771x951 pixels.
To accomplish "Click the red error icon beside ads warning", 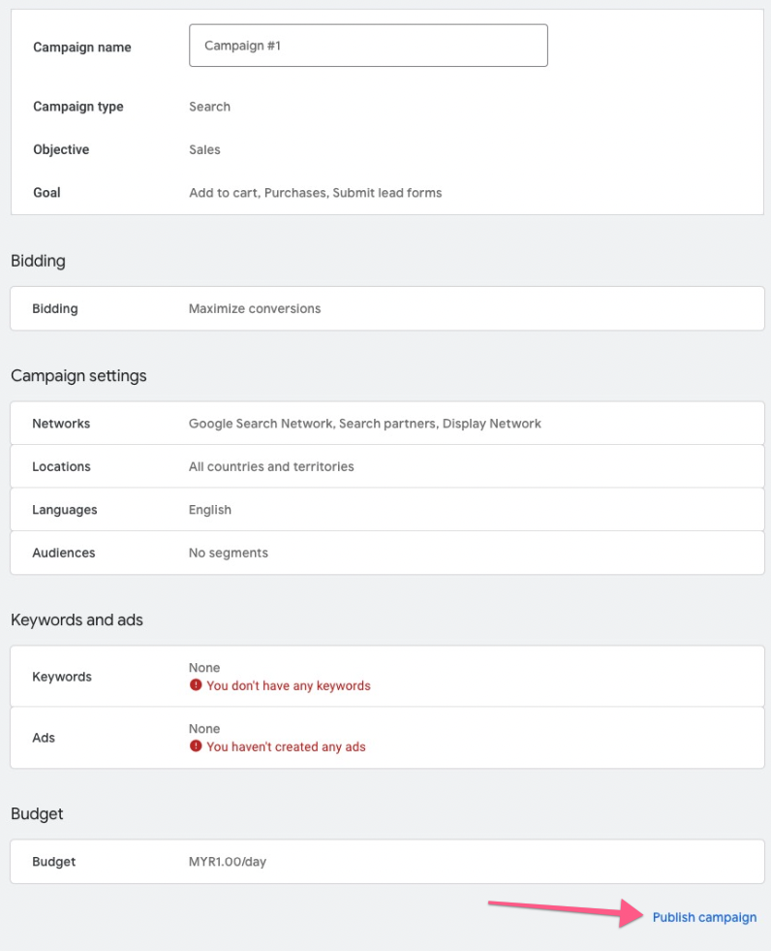I will click(x=196, y=746).
